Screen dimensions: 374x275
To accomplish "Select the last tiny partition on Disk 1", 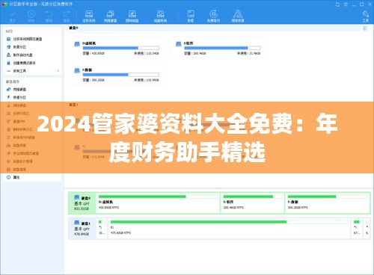I will click(x=367, y=229).
